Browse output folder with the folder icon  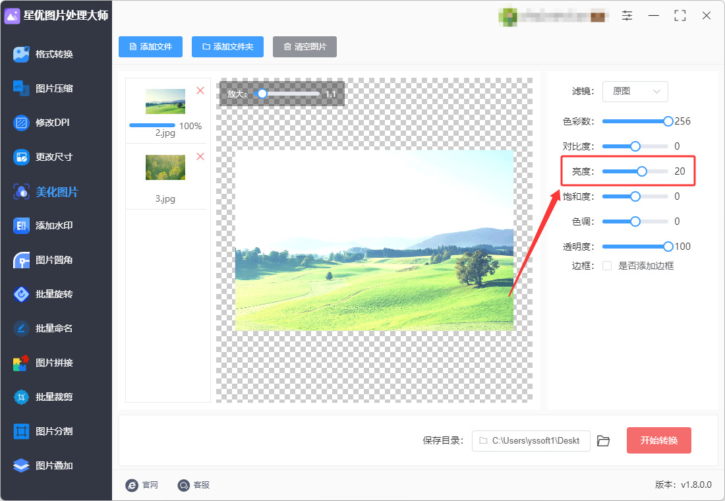[603, 441]
